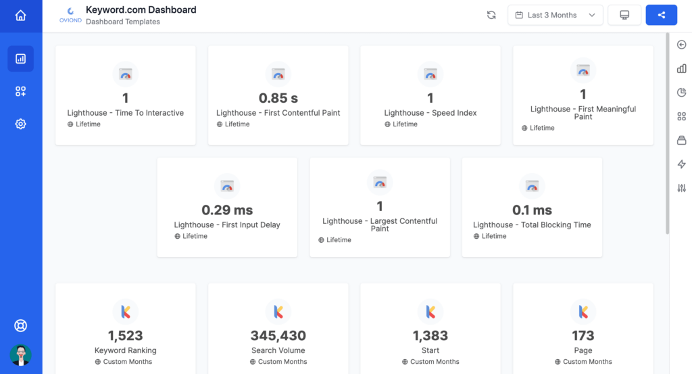Refresh the dashboard data
Viewport: 692px width, 374px height.
pyautogui.click(x=491, y=15)
